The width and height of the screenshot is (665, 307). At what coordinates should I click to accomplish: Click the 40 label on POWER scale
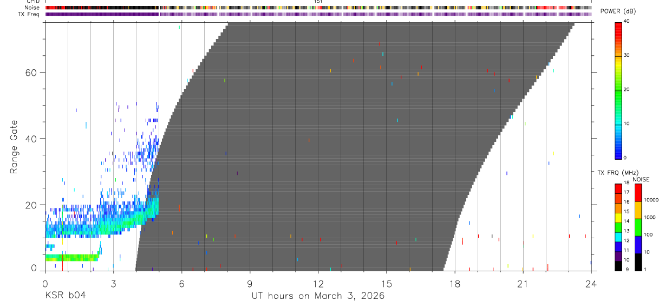(x=627, y=21)
